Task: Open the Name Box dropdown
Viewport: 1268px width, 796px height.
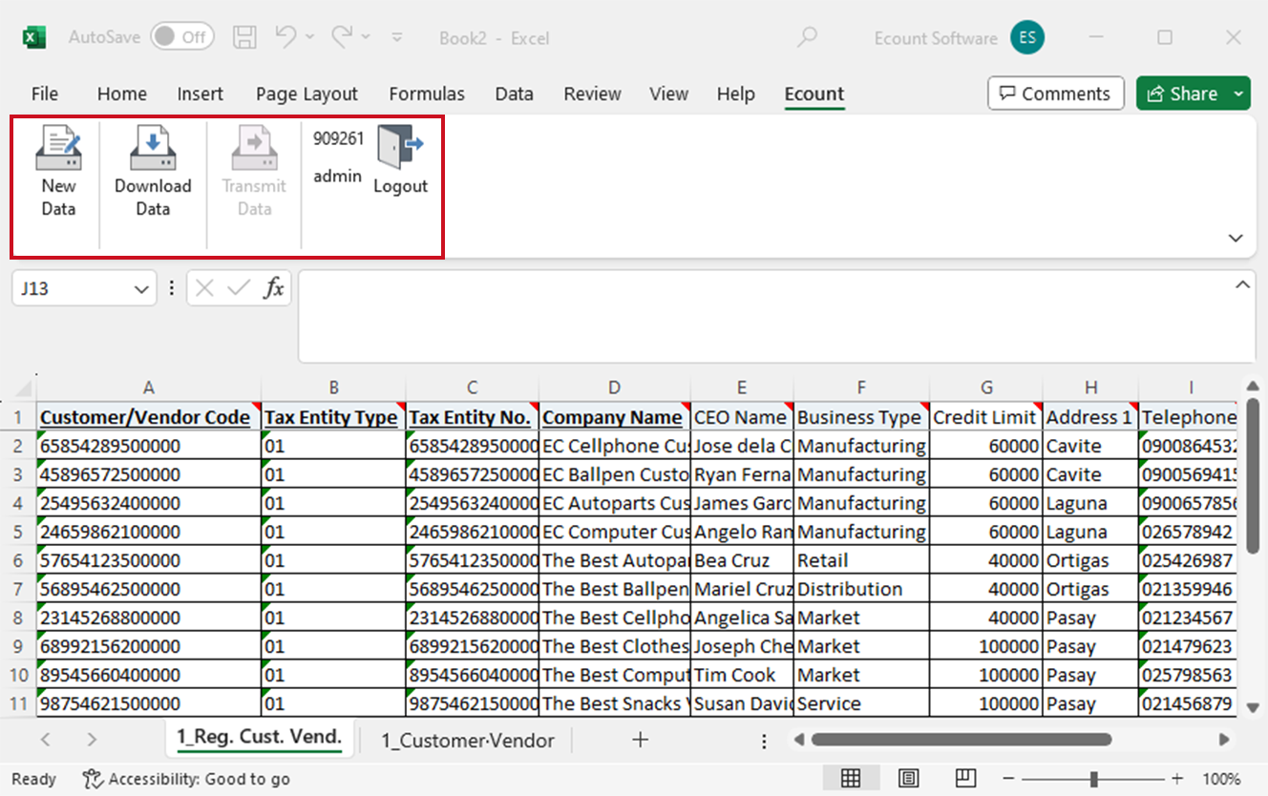Action: [x=141, y=289]
